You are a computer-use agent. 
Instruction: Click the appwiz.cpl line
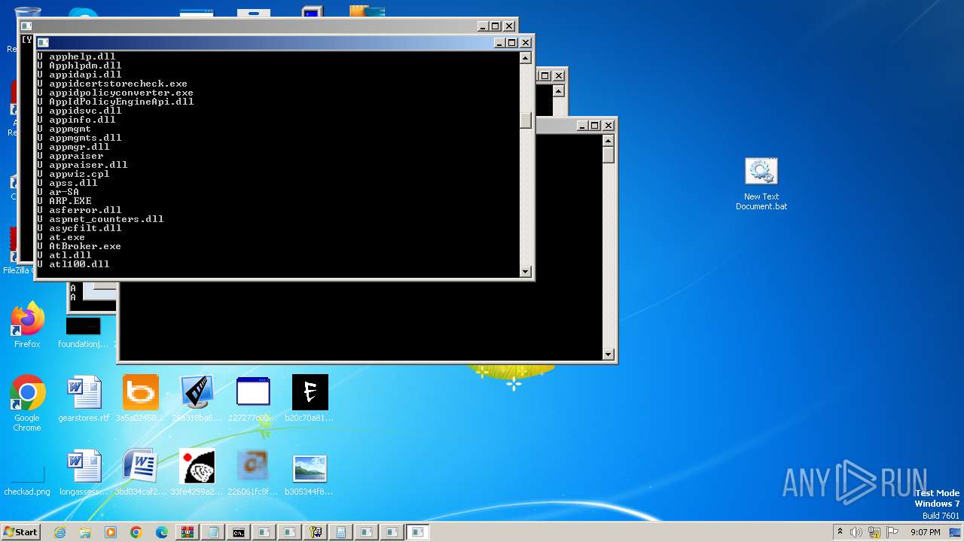click(79, 174)
